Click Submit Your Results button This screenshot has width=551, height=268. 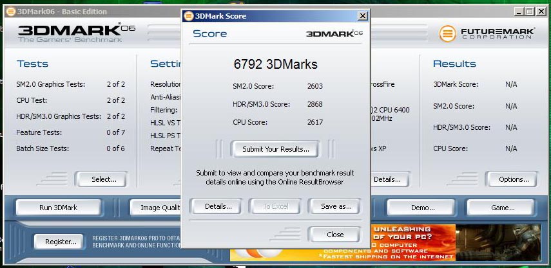276,149
